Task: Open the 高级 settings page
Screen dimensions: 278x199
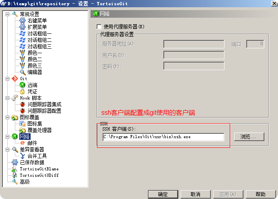Action: 25,182
